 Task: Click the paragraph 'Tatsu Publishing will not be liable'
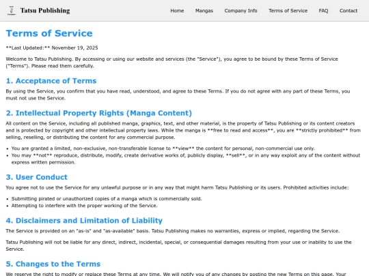(178, 246)
